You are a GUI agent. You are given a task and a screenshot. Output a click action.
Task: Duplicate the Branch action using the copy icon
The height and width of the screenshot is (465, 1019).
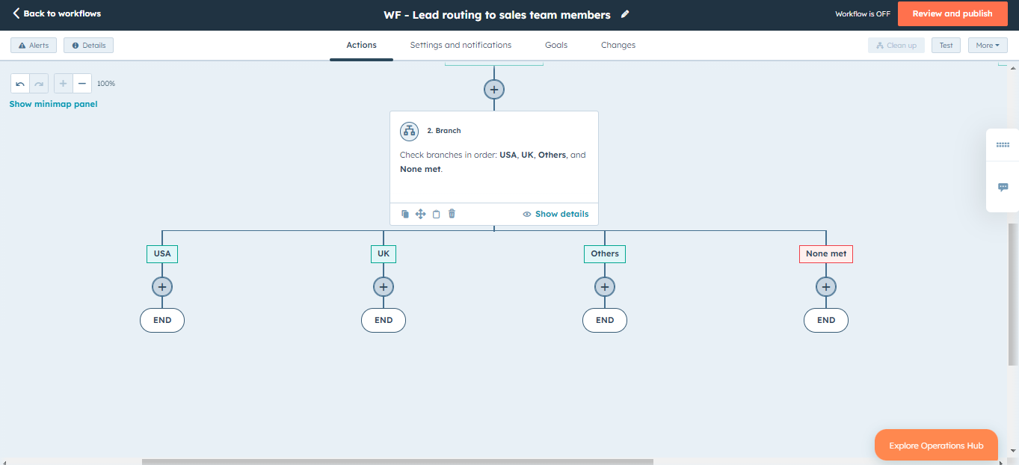click(x=404, y=213)
